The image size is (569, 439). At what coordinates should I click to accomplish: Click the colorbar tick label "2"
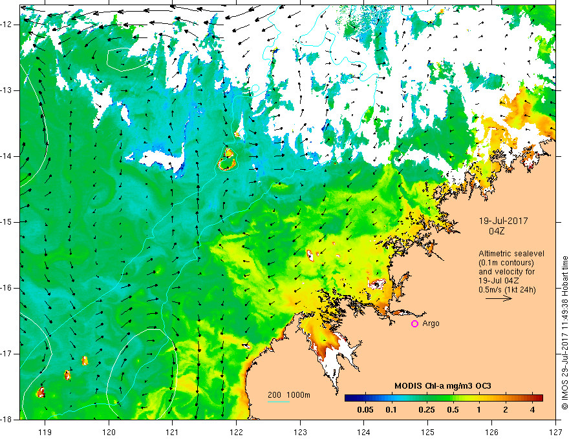coord(506,410)
